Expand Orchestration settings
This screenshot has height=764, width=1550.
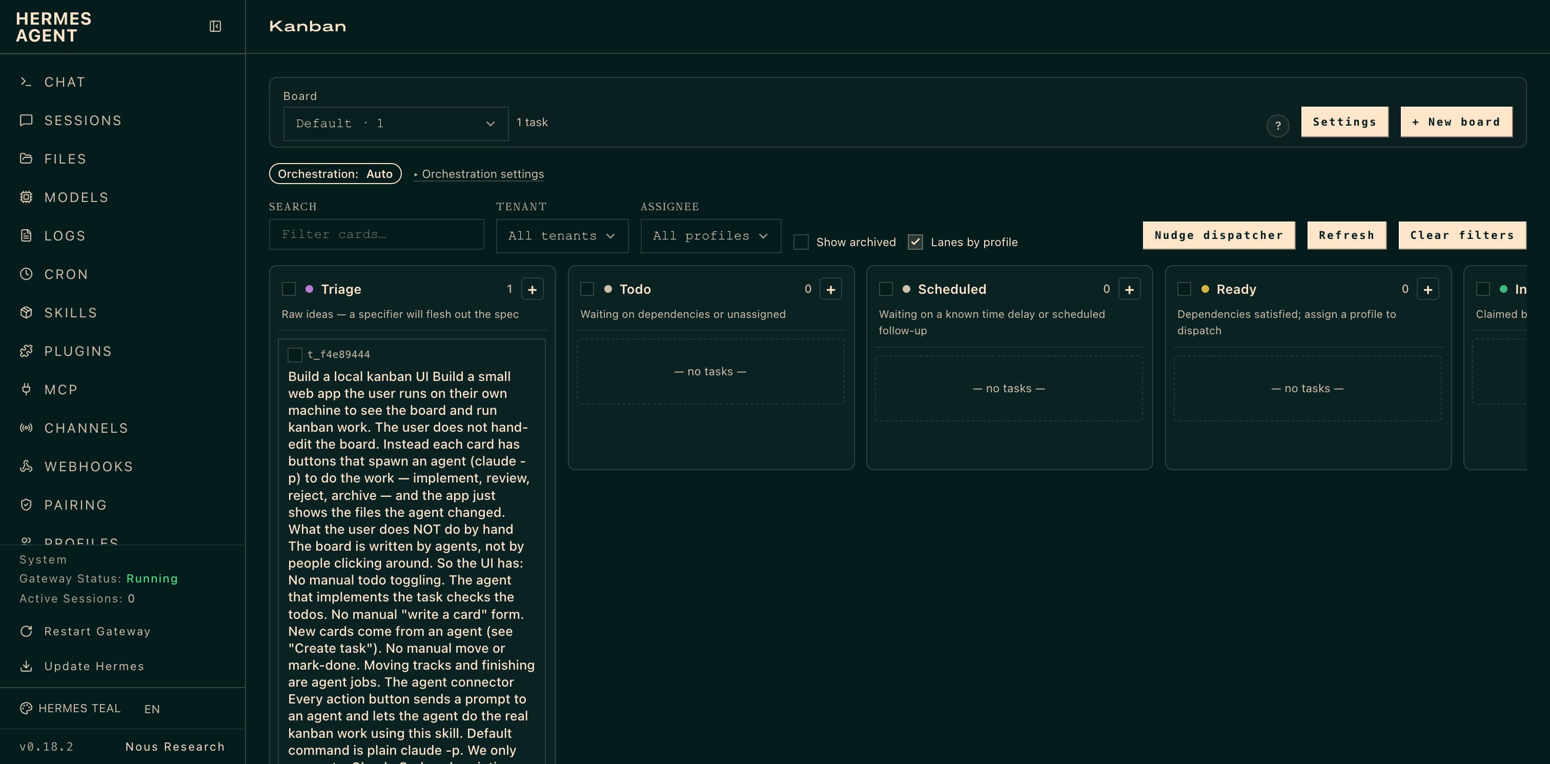coord(479,174)
